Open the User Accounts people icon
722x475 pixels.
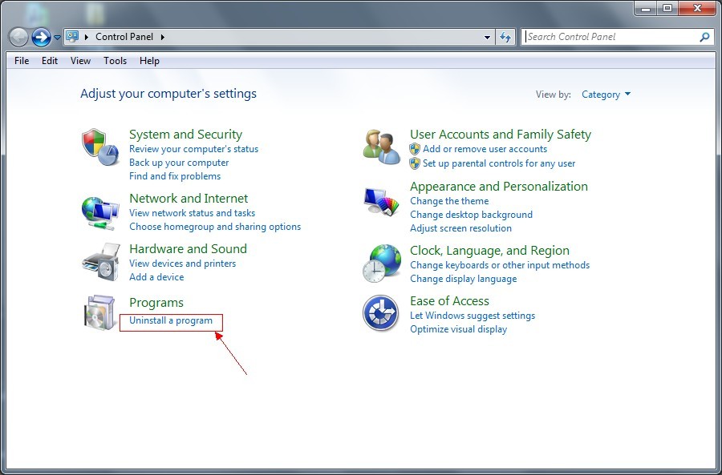(x=381, y=147)
